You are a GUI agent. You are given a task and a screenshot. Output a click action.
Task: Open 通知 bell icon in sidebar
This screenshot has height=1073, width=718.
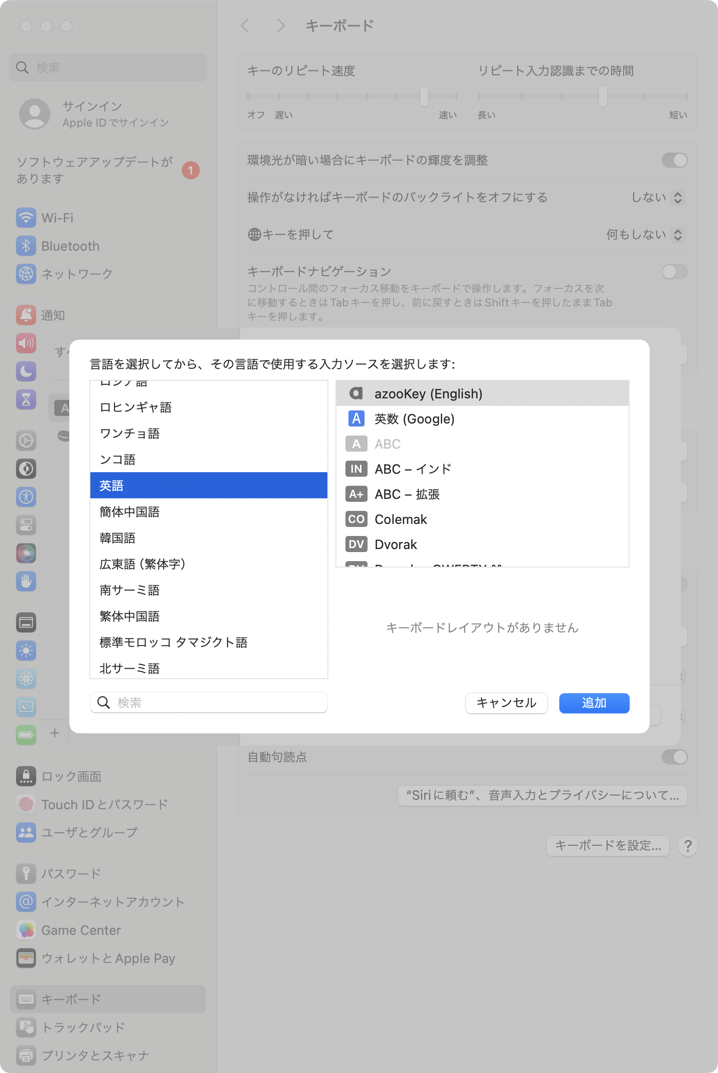[x=26, y=315]
